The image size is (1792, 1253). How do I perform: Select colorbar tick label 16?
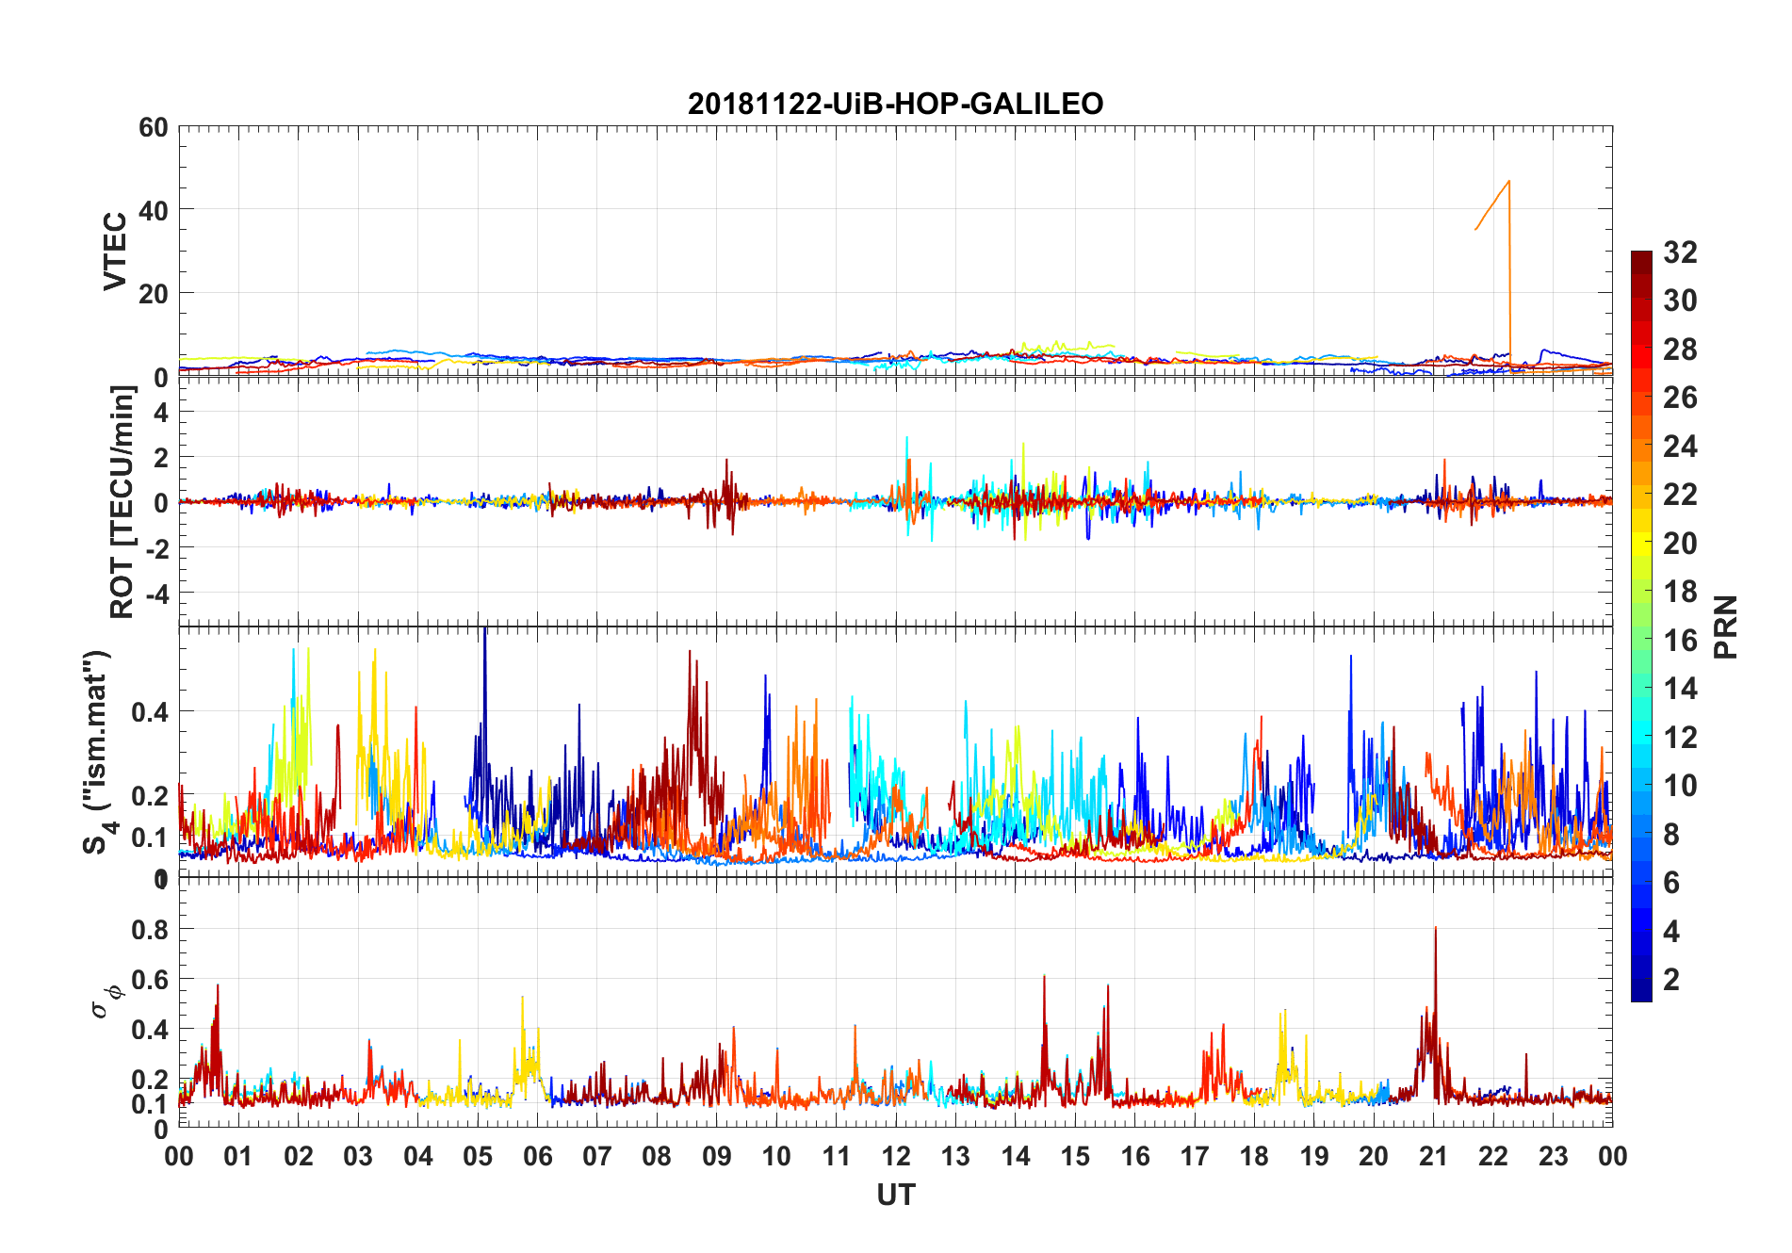point(1681,641)
